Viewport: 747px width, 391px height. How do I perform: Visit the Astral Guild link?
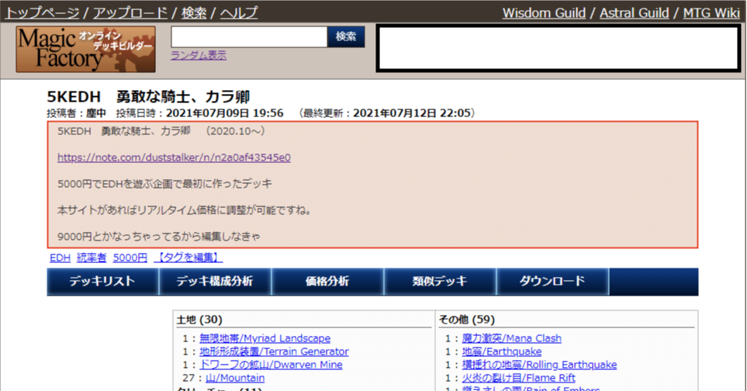click(634, 13)
